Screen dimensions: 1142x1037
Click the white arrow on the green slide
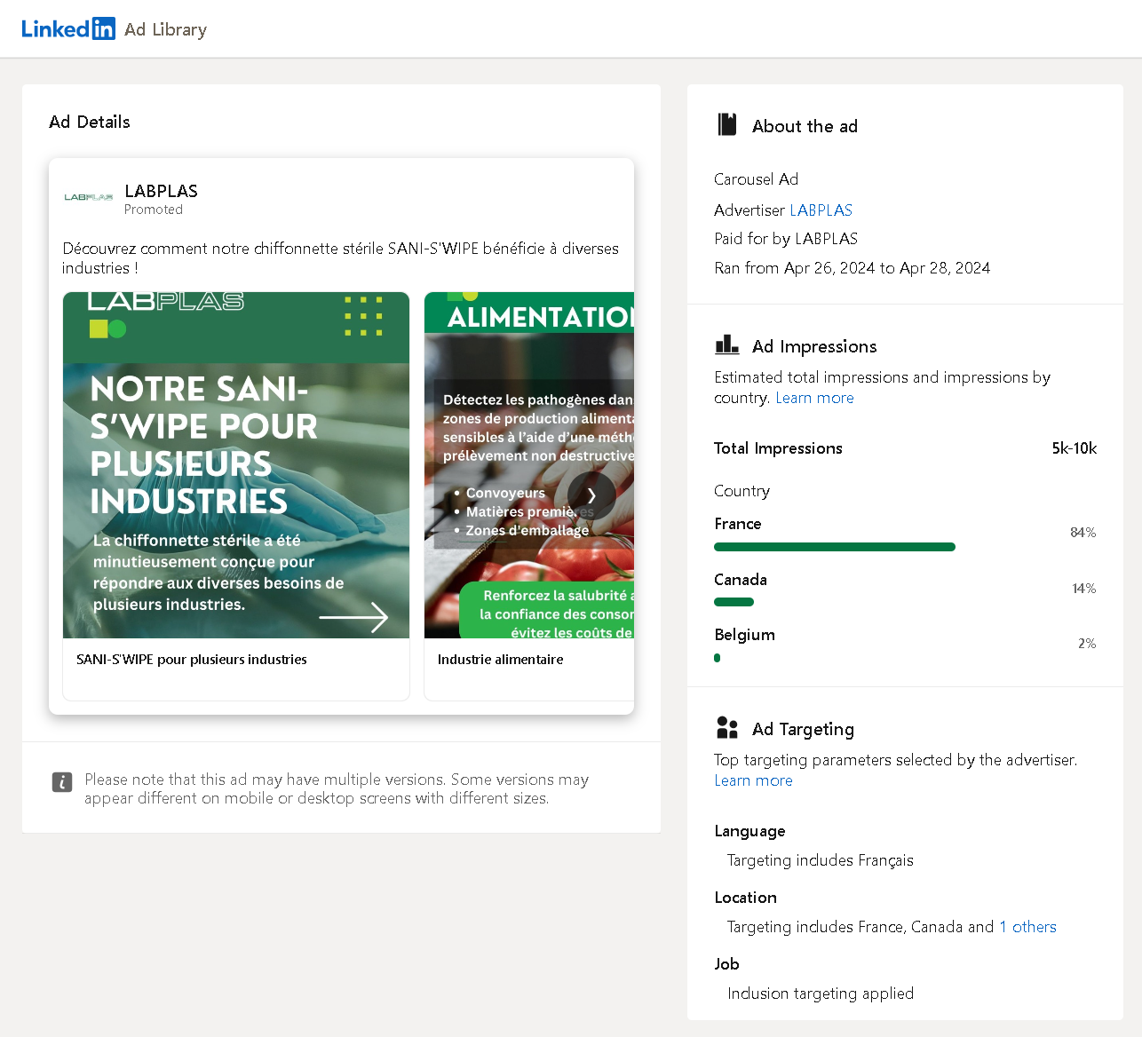354,616
